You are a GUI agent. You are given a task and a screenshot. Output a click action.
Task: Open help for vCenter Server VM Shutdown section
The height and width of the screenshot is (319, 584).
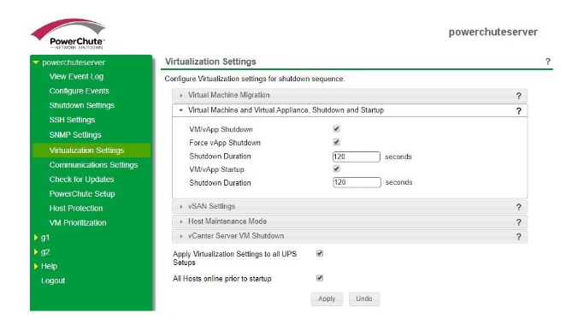(518, 237)
